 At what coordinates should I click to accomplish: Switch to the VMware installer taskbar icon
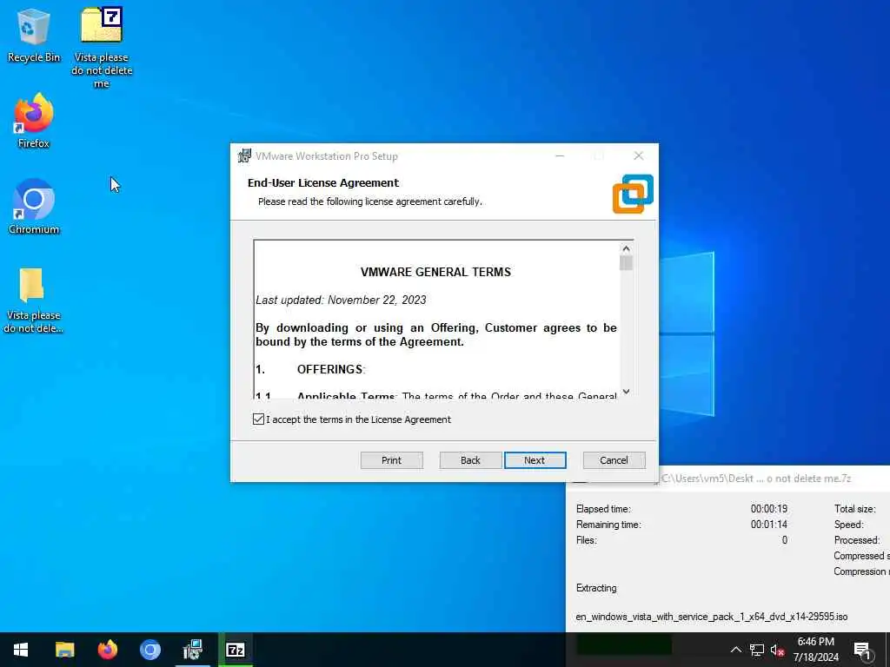[193, 650]
